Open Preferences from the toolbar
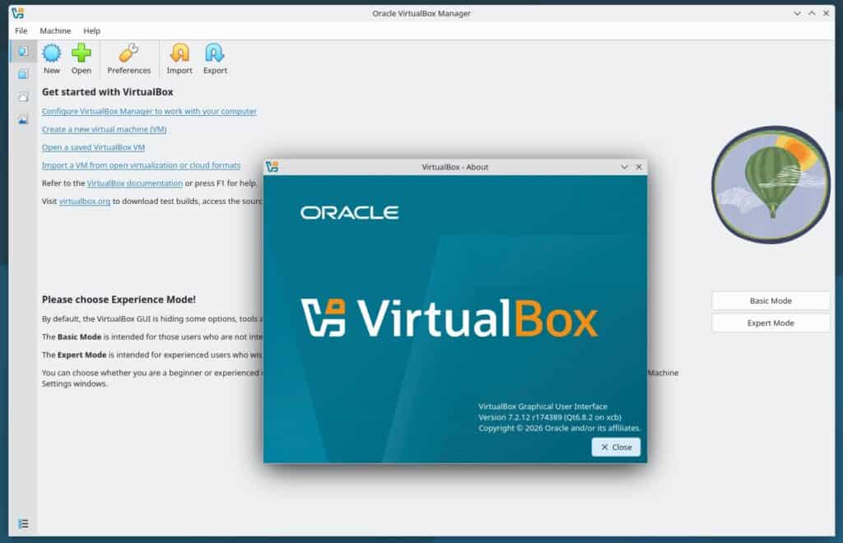 [x=129, y=58]
